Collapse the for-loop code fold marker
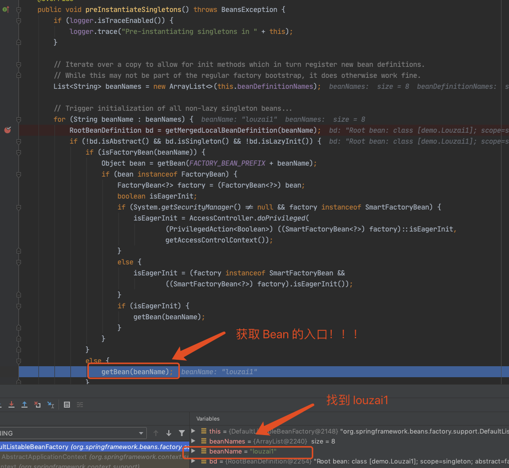This screenshot has height=468, width=509. pyautogui.click(x=18, y=119)
